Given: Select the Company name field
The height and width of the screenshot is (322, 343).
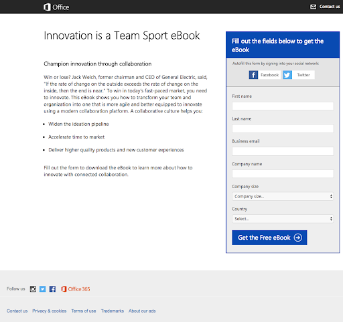Looking at the screenshot, I should pyautogui.click(x=283, y=173).
